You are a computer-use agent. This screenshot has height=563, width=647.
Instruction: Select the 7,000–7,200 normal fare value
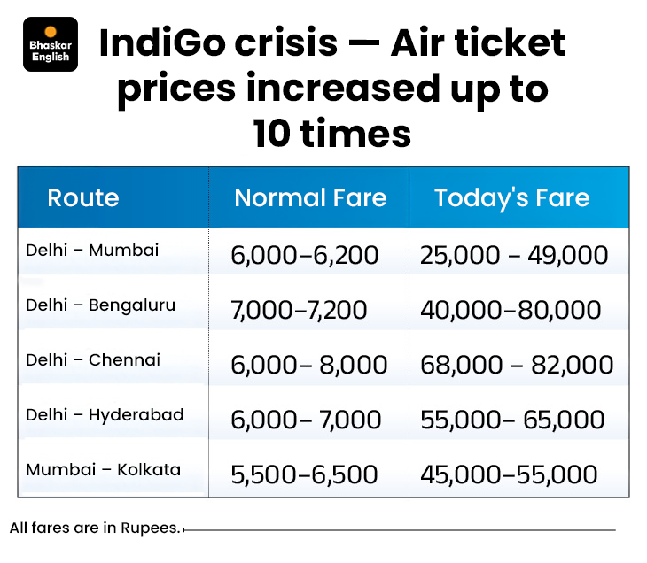[x=299, y=310]
